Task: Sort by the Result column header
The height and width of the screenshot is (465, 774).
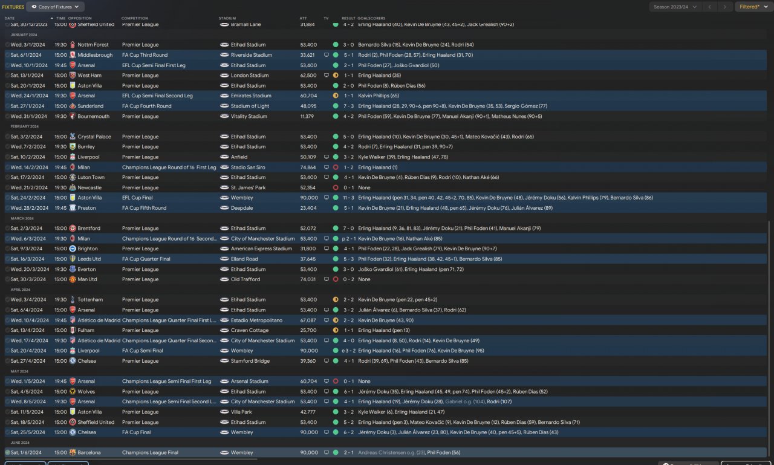Action: pos(348,18)
